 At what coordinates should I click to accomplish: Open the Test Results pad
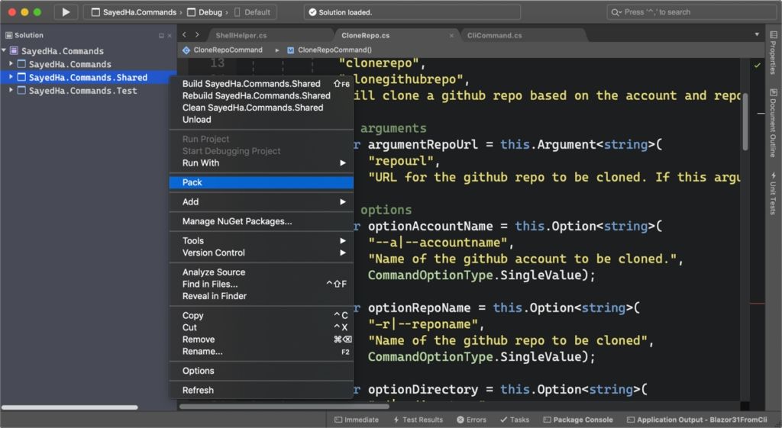[418, 420]
